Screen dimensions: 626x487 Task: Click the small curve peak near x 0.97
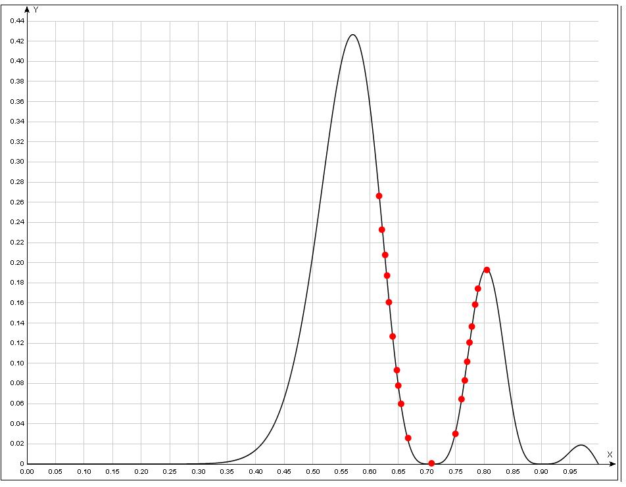point(581,446)
